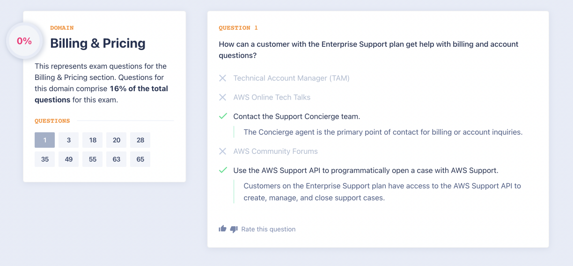Click the Contact the Support Concierge team answer
573x266 pixels.
(x=296, y=116)
